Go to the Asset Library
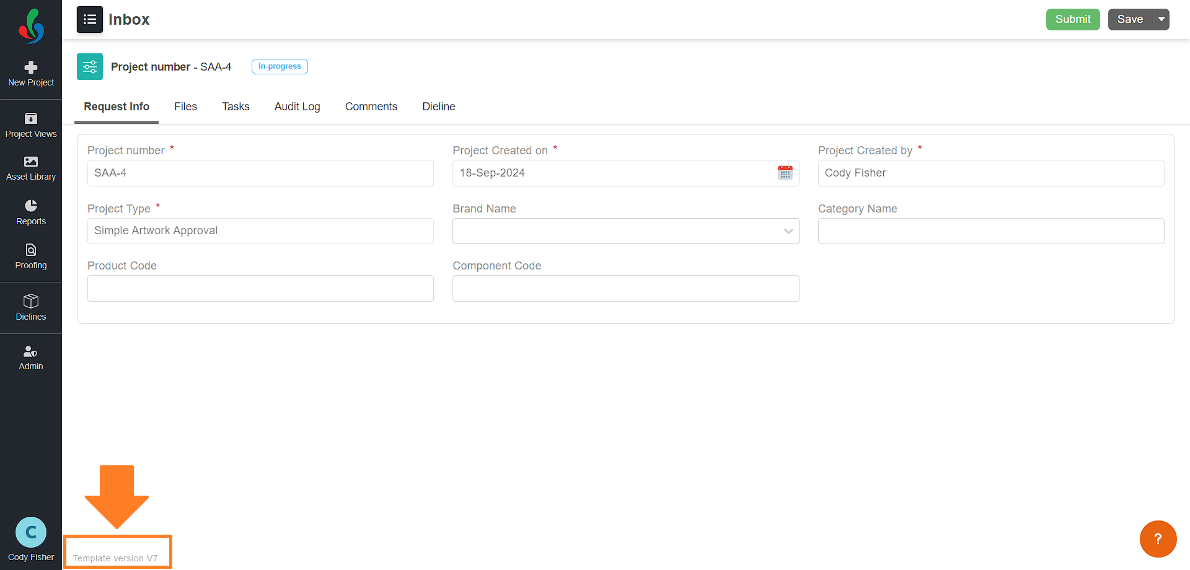 coord(31,169)
